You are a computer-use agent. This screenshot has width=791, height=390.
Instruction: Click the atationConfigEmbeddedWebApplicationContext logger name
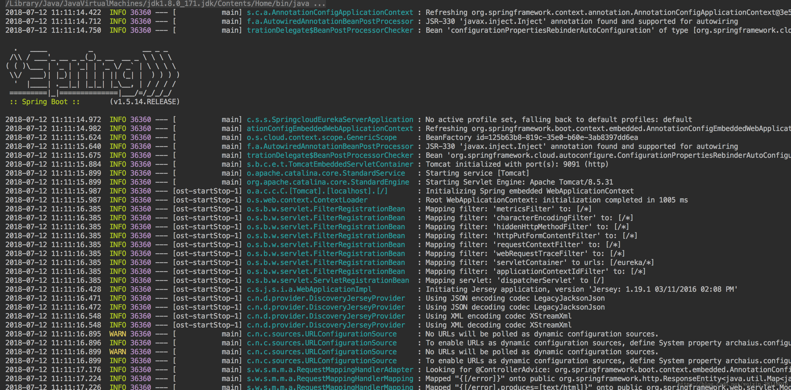[330, 129]
